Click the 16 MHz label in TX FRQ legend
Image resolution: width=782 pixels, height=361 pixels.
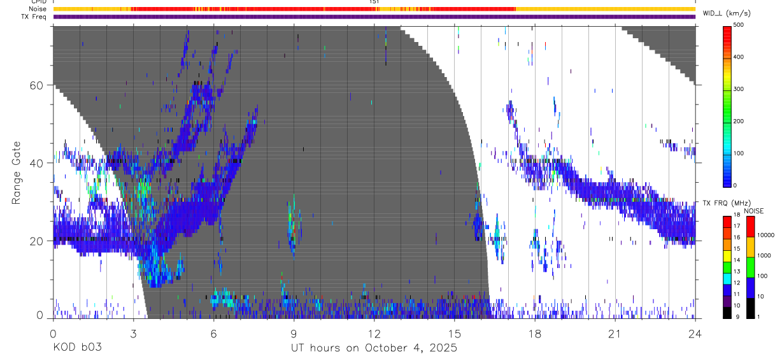(x=738, y=237)
